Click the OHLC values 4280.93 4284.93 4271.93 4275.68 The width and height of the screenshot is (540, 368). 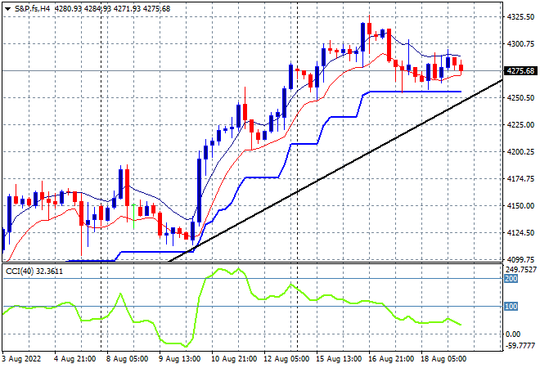tap(113, 9)
